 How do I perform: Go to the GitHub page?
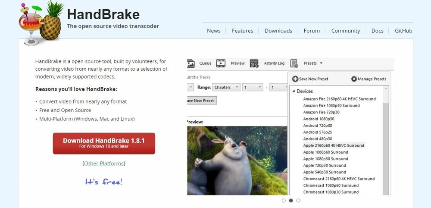pos(403,31)
